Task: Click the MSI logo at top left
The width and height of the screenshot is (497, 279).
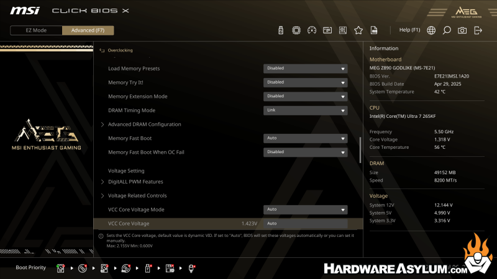Action: 25,11
